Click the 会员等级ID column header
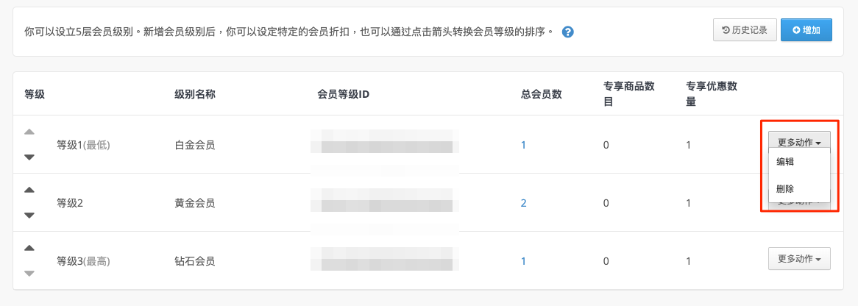858x306 pixels. point(344,94)
